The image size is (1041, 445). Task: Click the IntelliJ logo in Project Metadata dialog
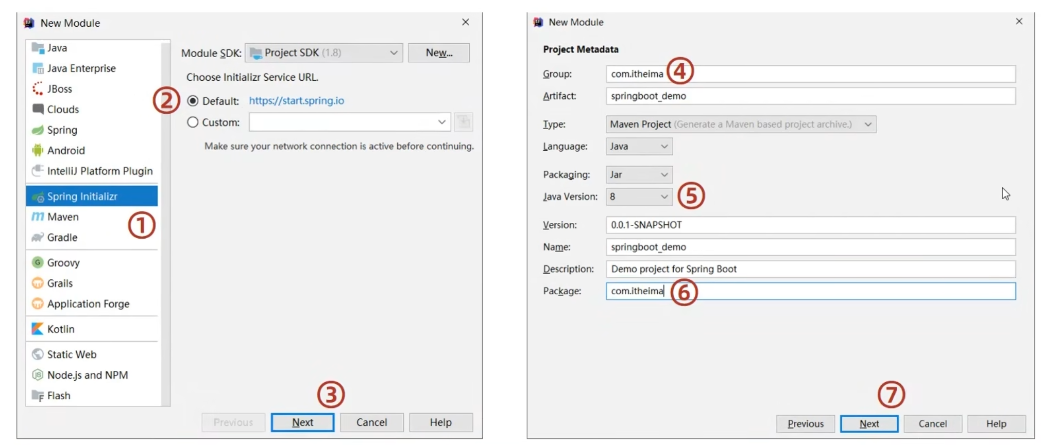(x=538, y=22)
